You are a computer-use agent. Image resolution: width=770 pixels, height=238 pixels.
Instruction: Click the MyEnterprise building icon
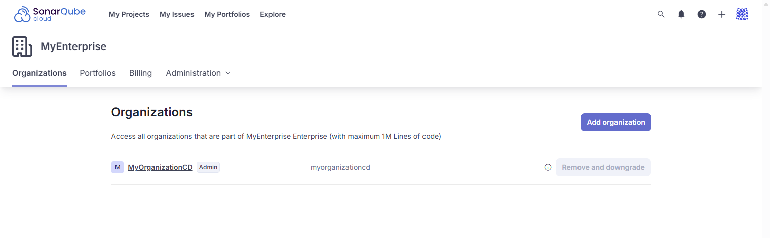pos(22,46)
